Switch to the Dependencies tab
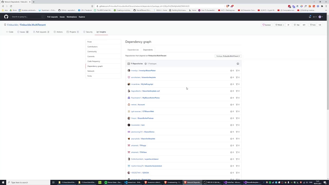Viewport: 329px width, 185px height. tap(133, 50)
